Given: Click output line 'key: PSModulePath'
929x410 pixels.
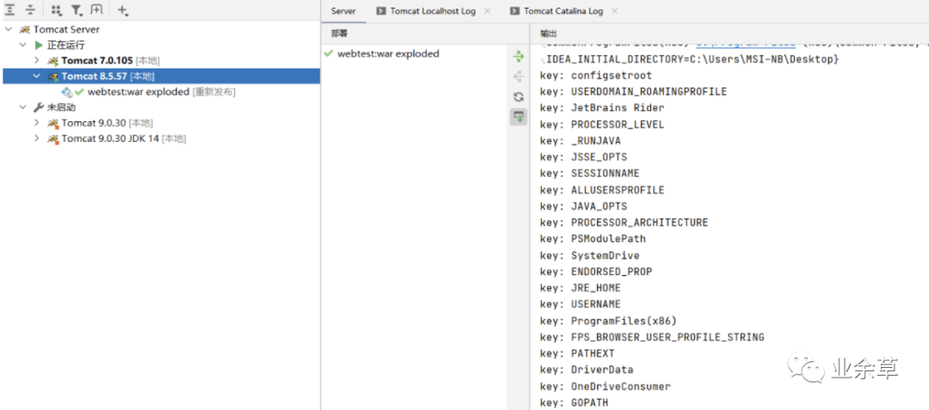Looking at the screenshot, I should coord(593,239).
